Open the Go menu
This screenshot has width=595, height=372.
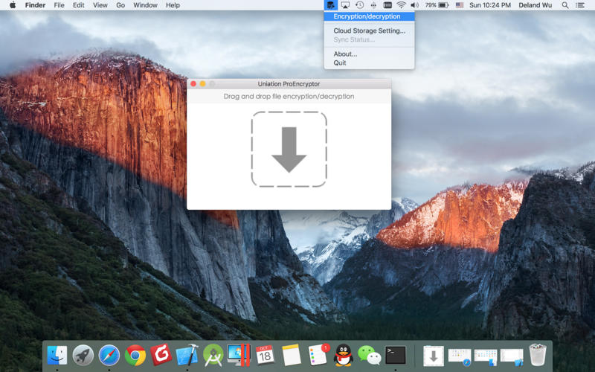[x=120, y=5]
